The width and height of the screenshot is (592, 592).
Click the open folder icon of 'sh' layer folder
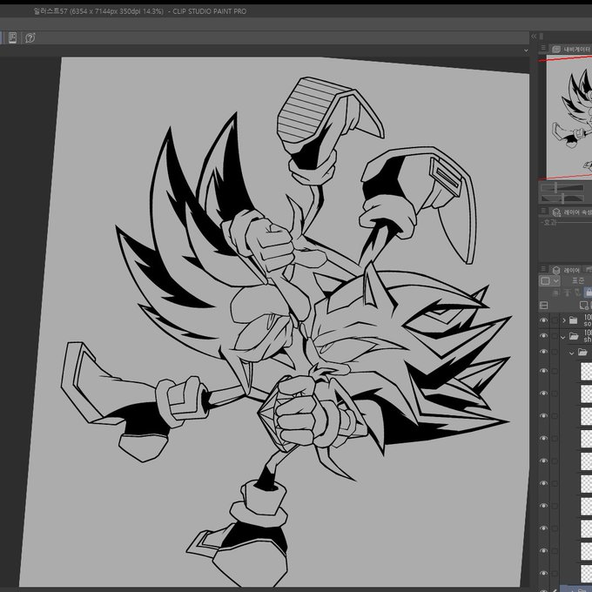tap(574, 336)
